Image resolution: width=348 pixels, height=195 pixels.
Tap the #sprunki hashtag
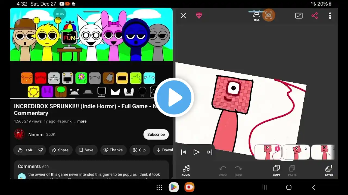point(65,121)
